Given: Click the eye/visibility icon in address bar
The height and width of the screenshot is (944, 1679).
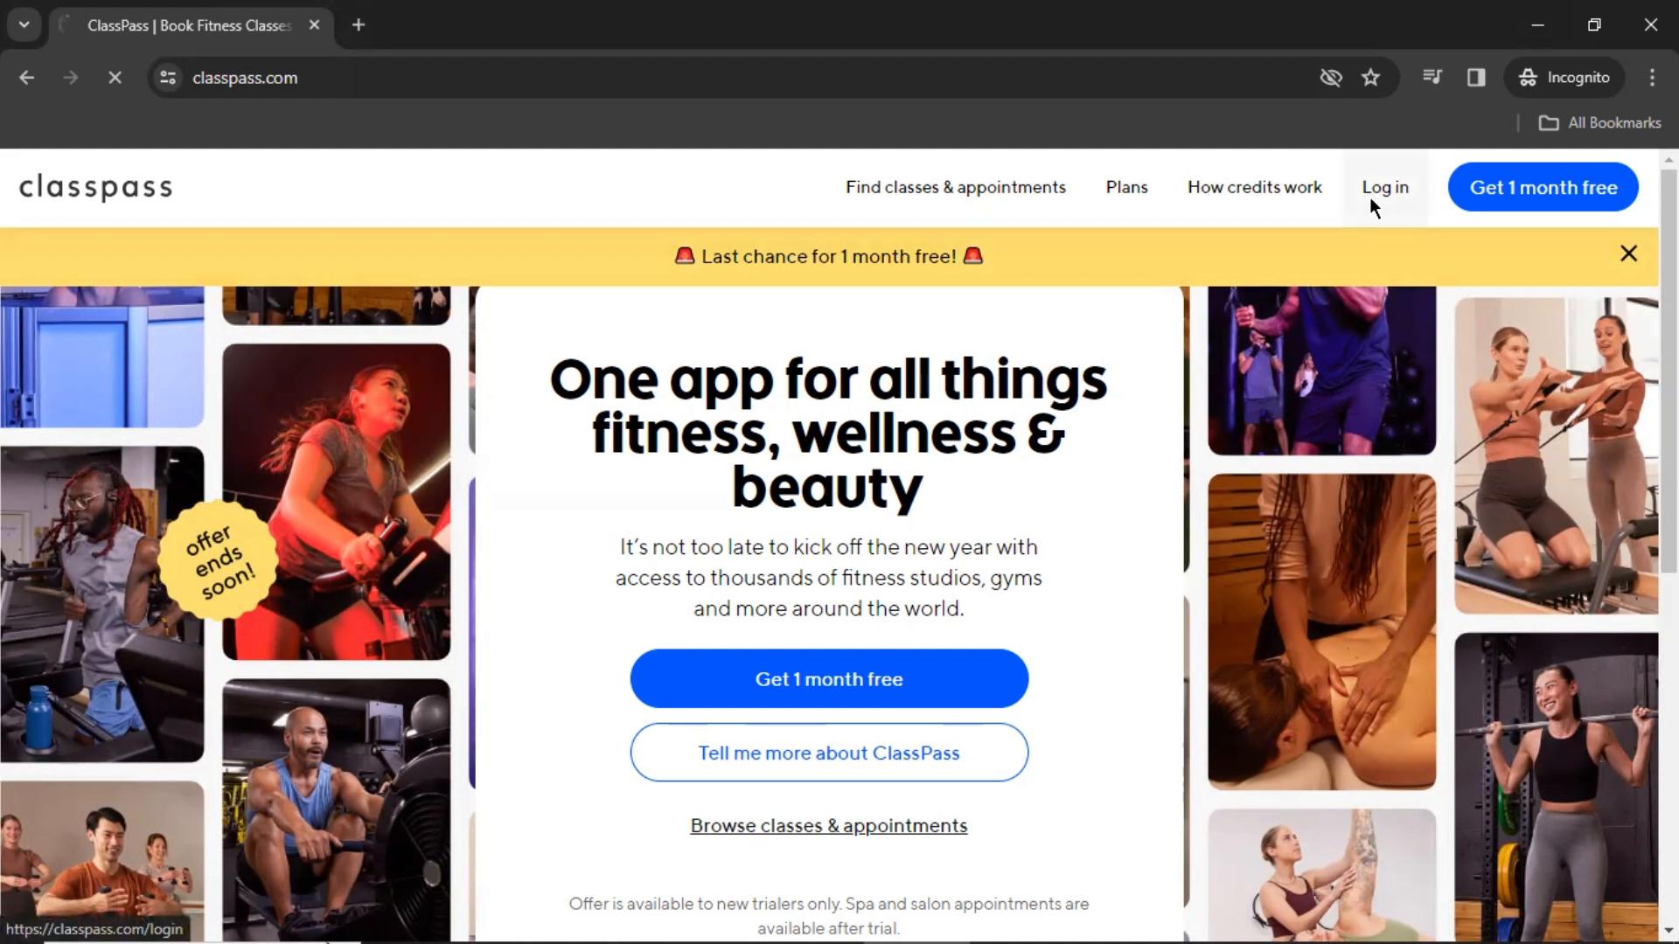Looking at the screenshot, I should [1329, 76].
